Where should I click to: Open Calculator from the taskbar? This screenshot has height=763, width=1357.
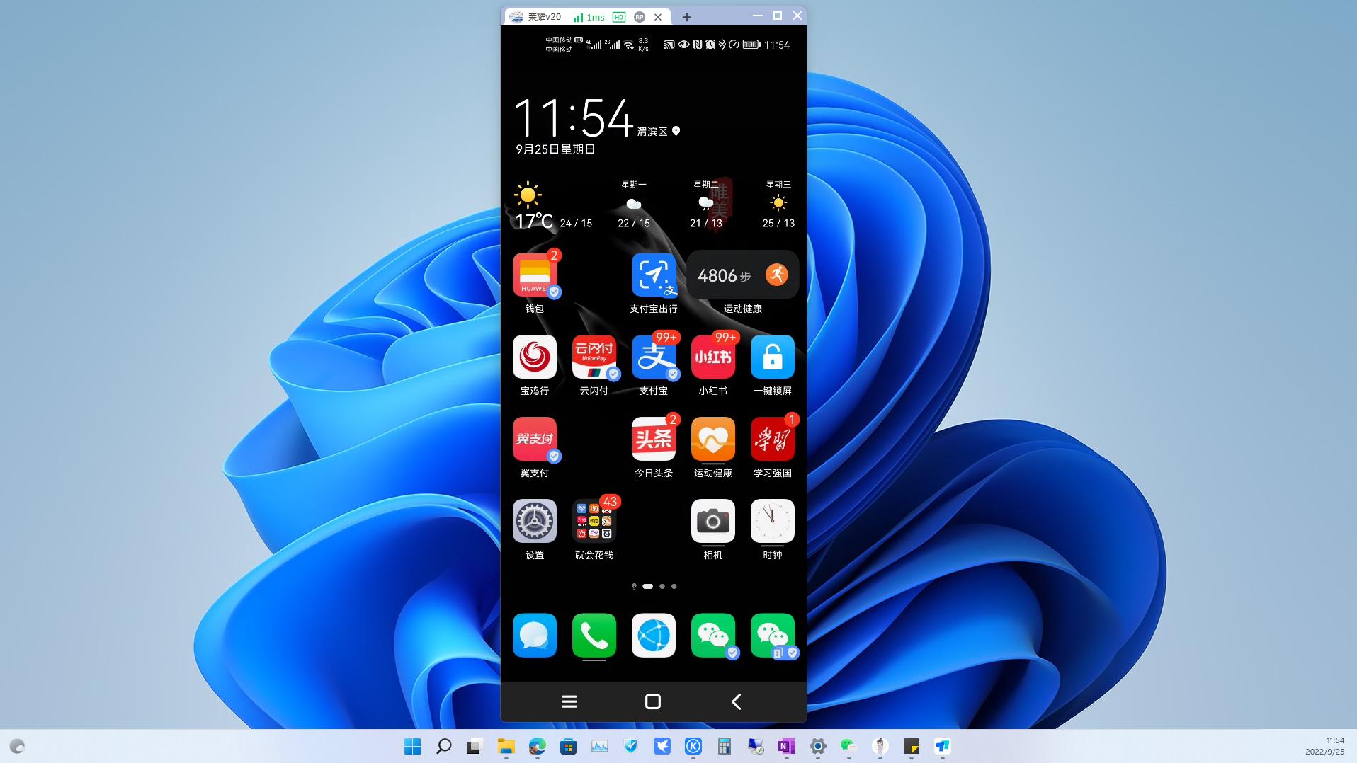[724, 746]
